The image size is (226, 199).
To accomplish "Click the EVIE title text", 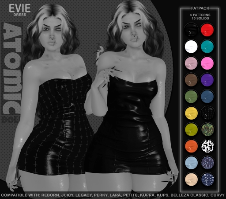I will (x=20, y=8).
